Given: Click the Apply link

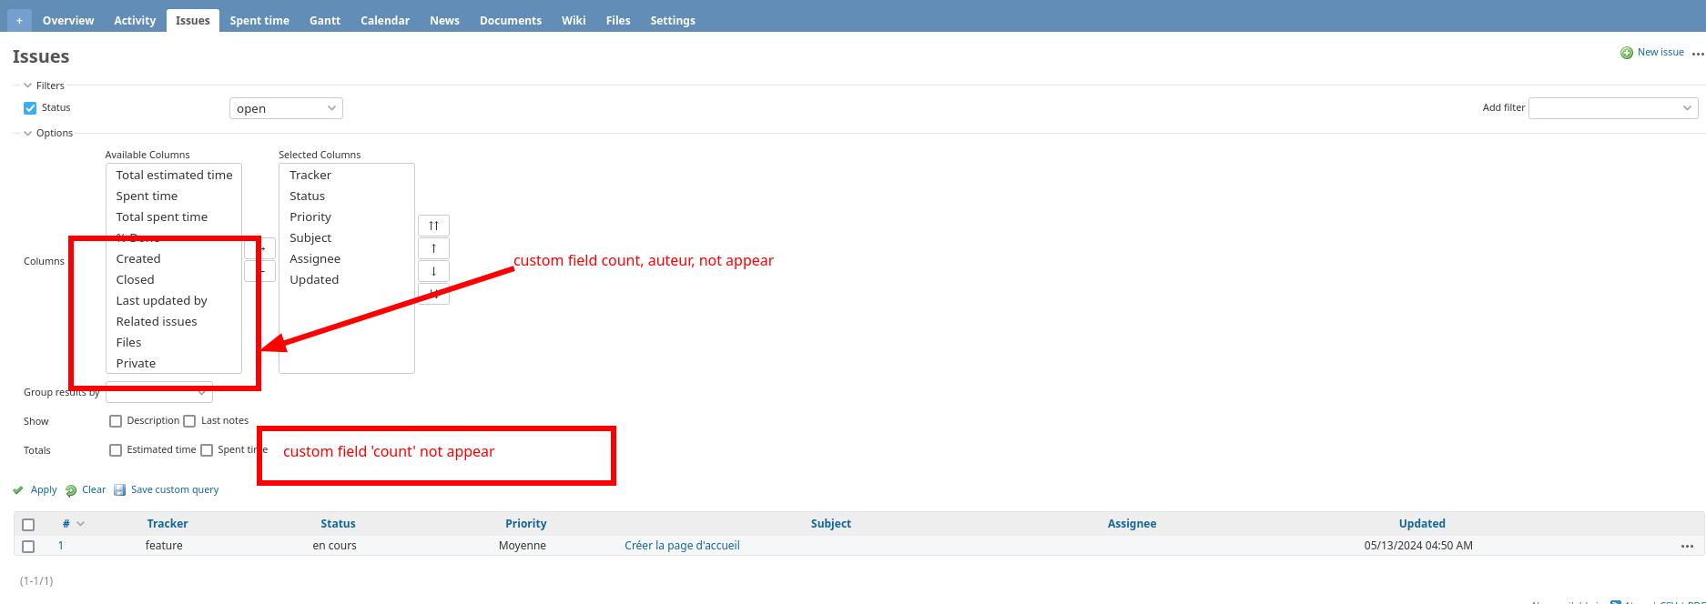Looking at the screenshot, I should [44, 489].
